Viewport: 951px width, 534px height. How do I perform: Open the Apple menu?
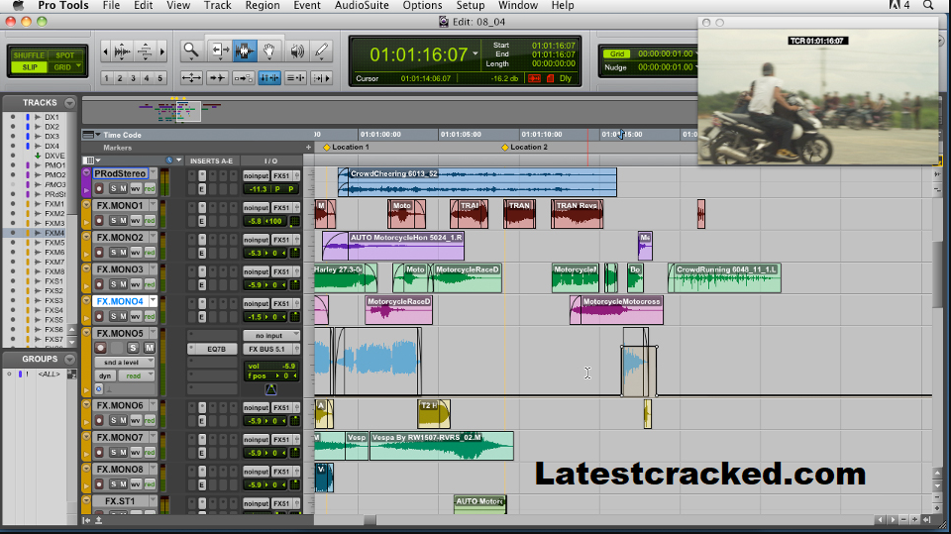(x=19, y=6)
